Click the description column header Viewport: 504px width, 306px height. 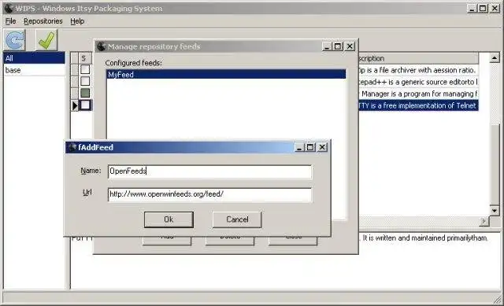(418, 58)
